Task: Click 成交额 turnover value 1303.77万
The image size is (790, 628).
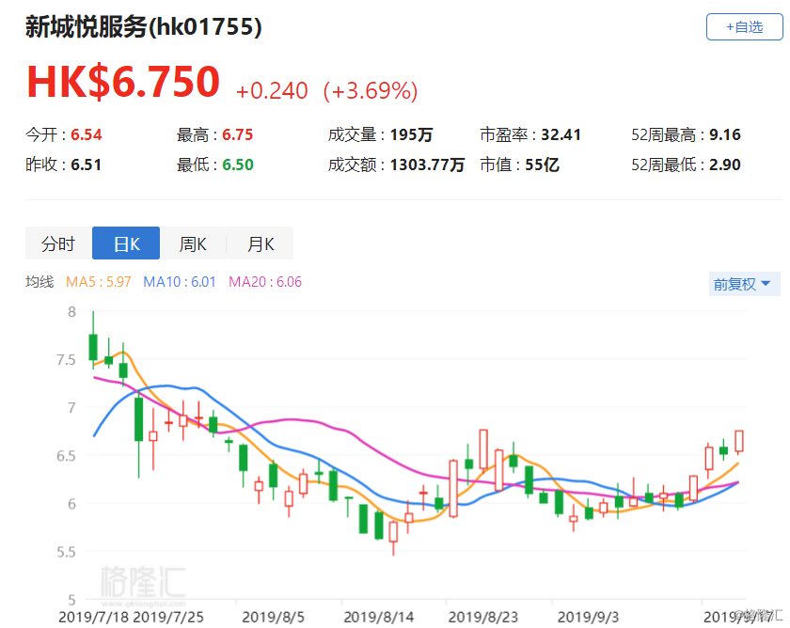Action: point(427,165)
